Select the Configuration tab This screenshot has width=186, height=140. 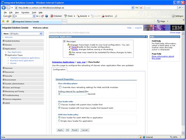click(59, 69)
